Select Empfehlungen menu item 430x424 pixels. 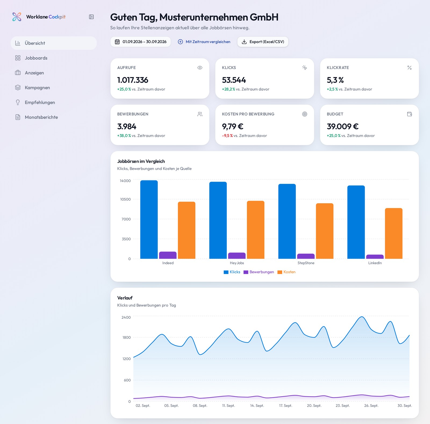pyautogui.click(x=54, y=102)
